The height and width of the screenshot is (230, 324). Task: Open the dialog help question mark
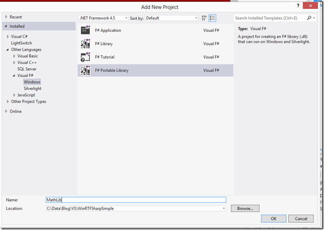[298, 5]
